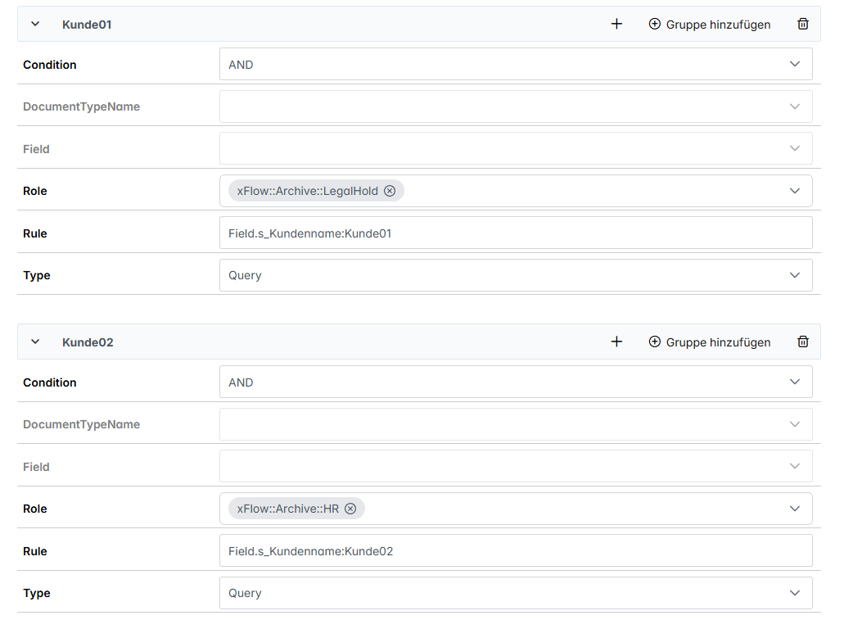Click the Rule field containing Field.s_Kundenname:Kunde01
The width and height of the screenshot is (844, 620).
(516, 233)
